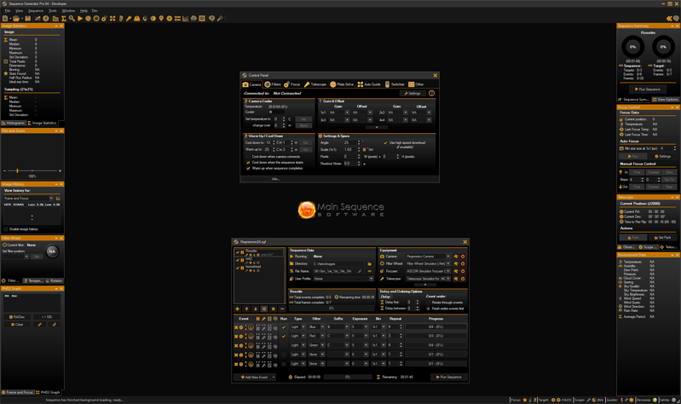Click Run Sequence button in sequence window
The height and width of the screenshot is (404, 681).
coord(449,377)
